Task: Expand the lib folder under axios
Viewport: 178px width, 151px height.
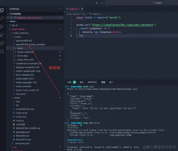Action: pyautogui.click(x=35, y=105)
